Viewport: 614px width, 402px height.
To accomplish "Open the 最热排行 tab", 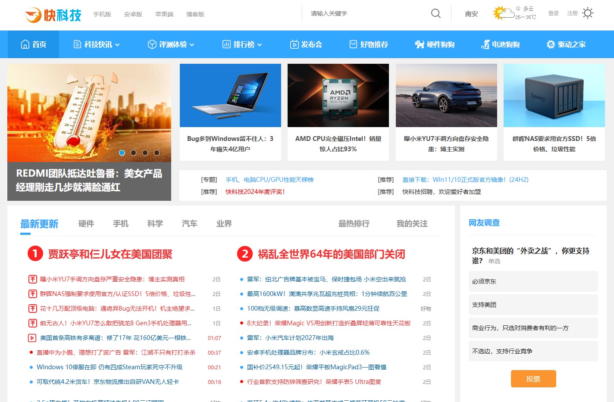I will tap(354, 224).
